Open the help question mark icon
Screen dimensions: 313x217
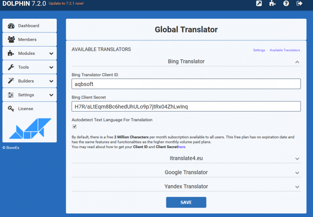[286, 4]
